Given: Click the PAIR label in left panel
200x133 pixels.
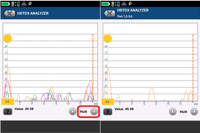Looking at the screenshot, I should [x=83, y=112].
